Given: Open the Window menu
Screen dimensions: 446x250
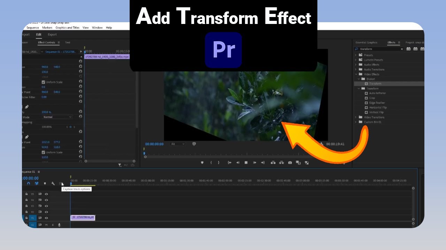Looking at the screenshot, I should (97, 28).
